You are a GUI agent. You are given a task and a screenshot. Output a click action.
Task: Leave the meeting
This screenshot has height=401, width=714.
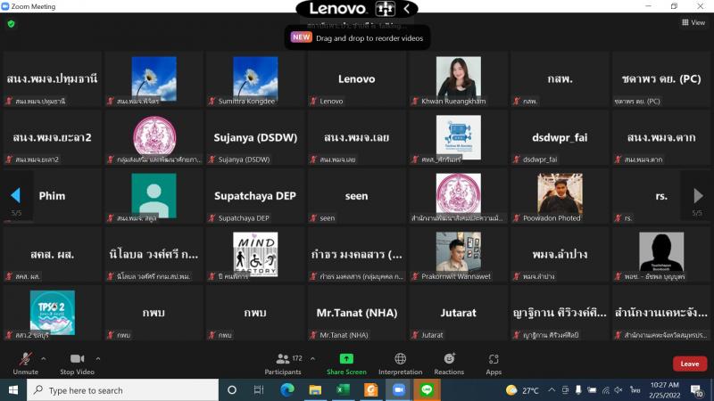click(x=689, y=364)
